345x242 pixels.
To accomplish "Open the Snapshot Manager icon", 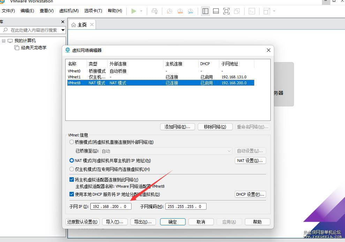I will point(190,11).
